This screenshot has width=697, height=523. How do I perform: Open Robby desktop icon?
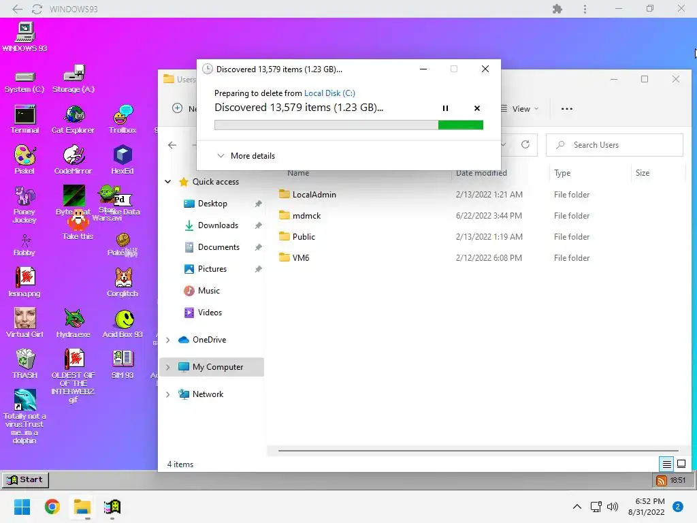pos(25,245)
